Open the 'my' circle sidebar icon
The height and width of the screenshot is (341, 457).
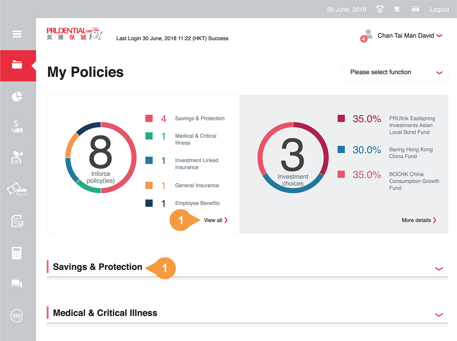17,316
